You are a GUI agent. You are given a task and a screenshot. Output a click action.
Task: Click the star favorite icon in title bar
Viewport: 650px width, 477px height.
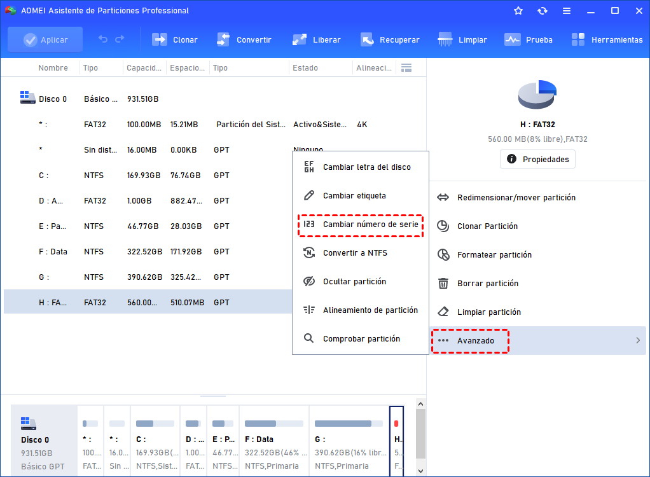click(518, 11)
